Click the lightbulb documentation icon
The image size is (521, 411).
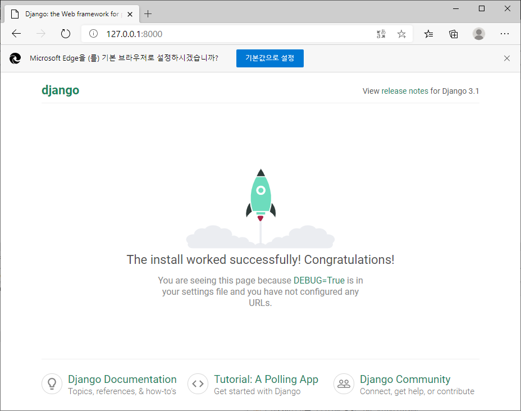[52, 383]
